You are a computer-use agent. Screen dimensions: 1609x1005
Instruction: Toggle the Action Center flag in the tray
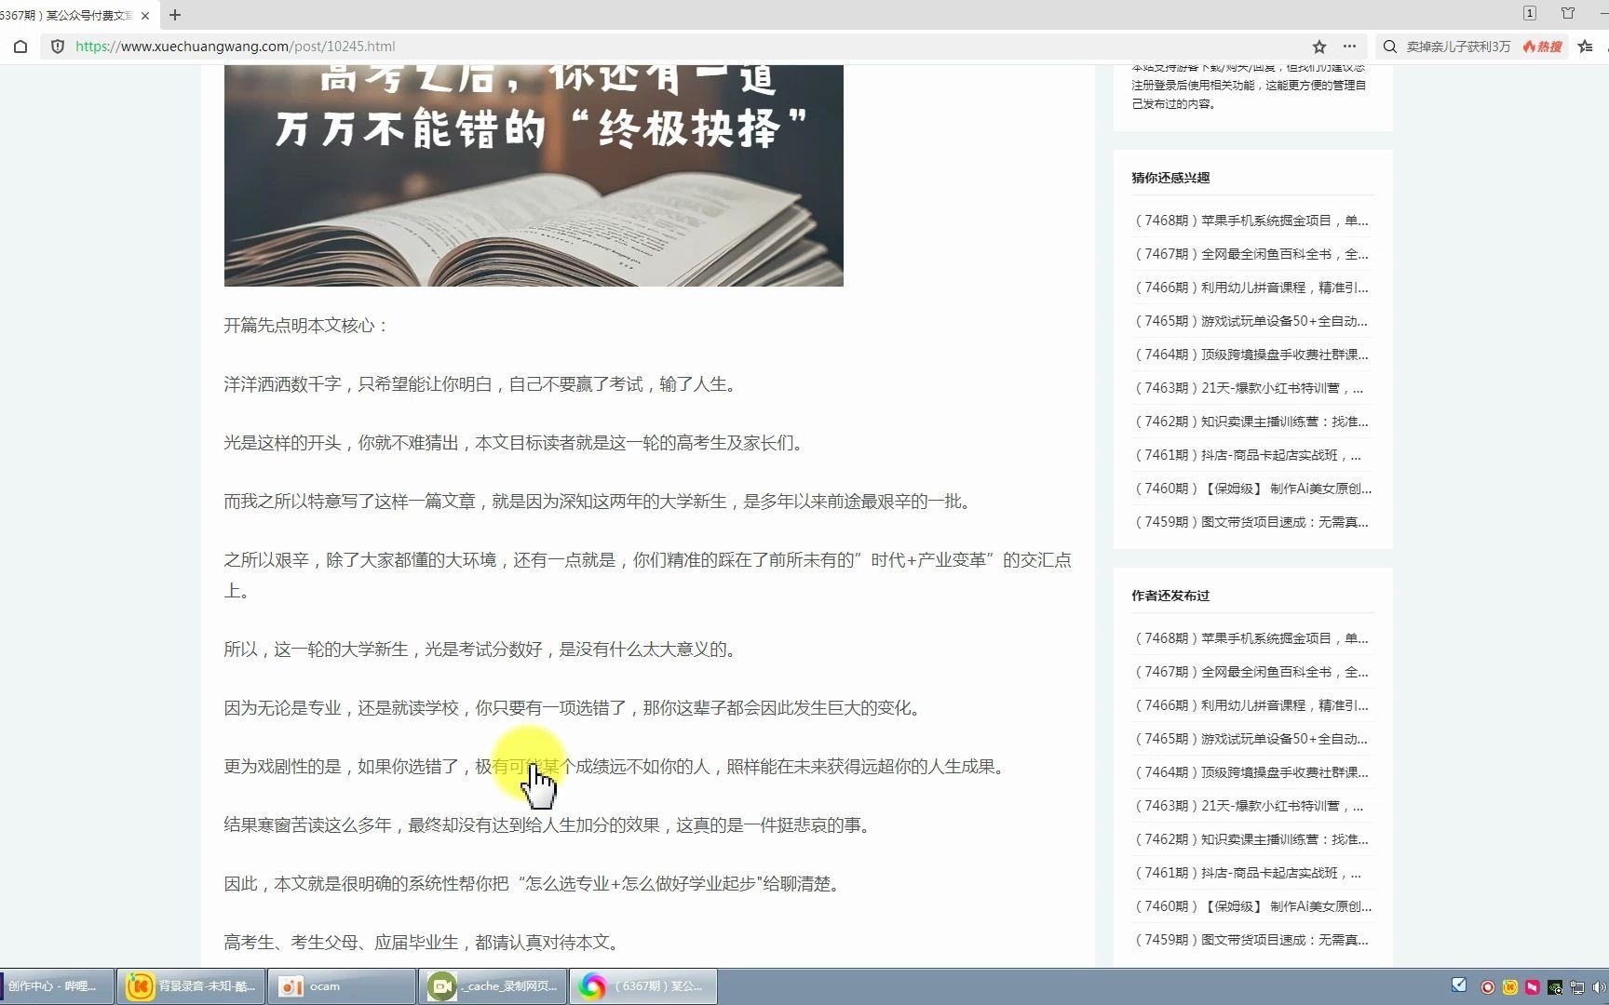coord(1532,988)
